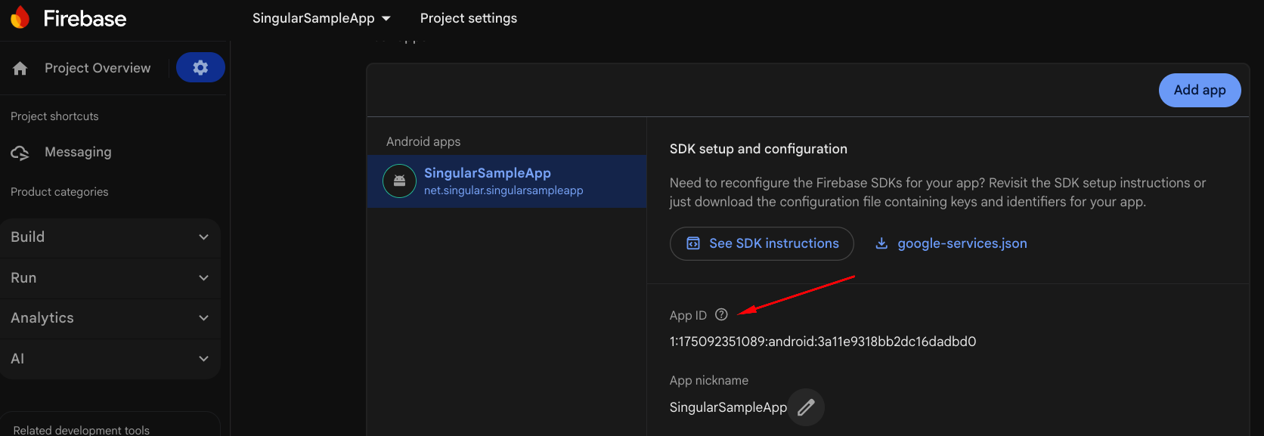Click the Messaging cloud icon
The width and height of the screenshot is (1264, 436).
[20, 153]
